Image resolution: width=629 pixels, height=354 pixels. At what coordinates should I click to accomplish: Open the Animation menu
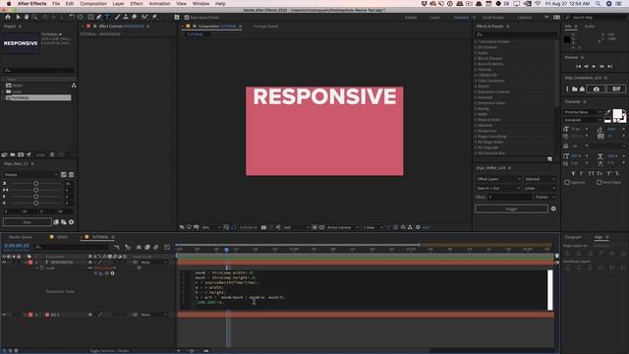159,4
